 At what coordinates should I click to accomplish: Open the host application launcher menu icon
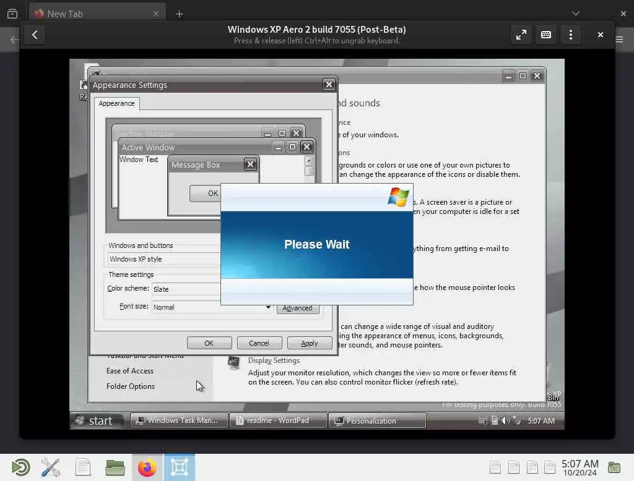[20, 467]
